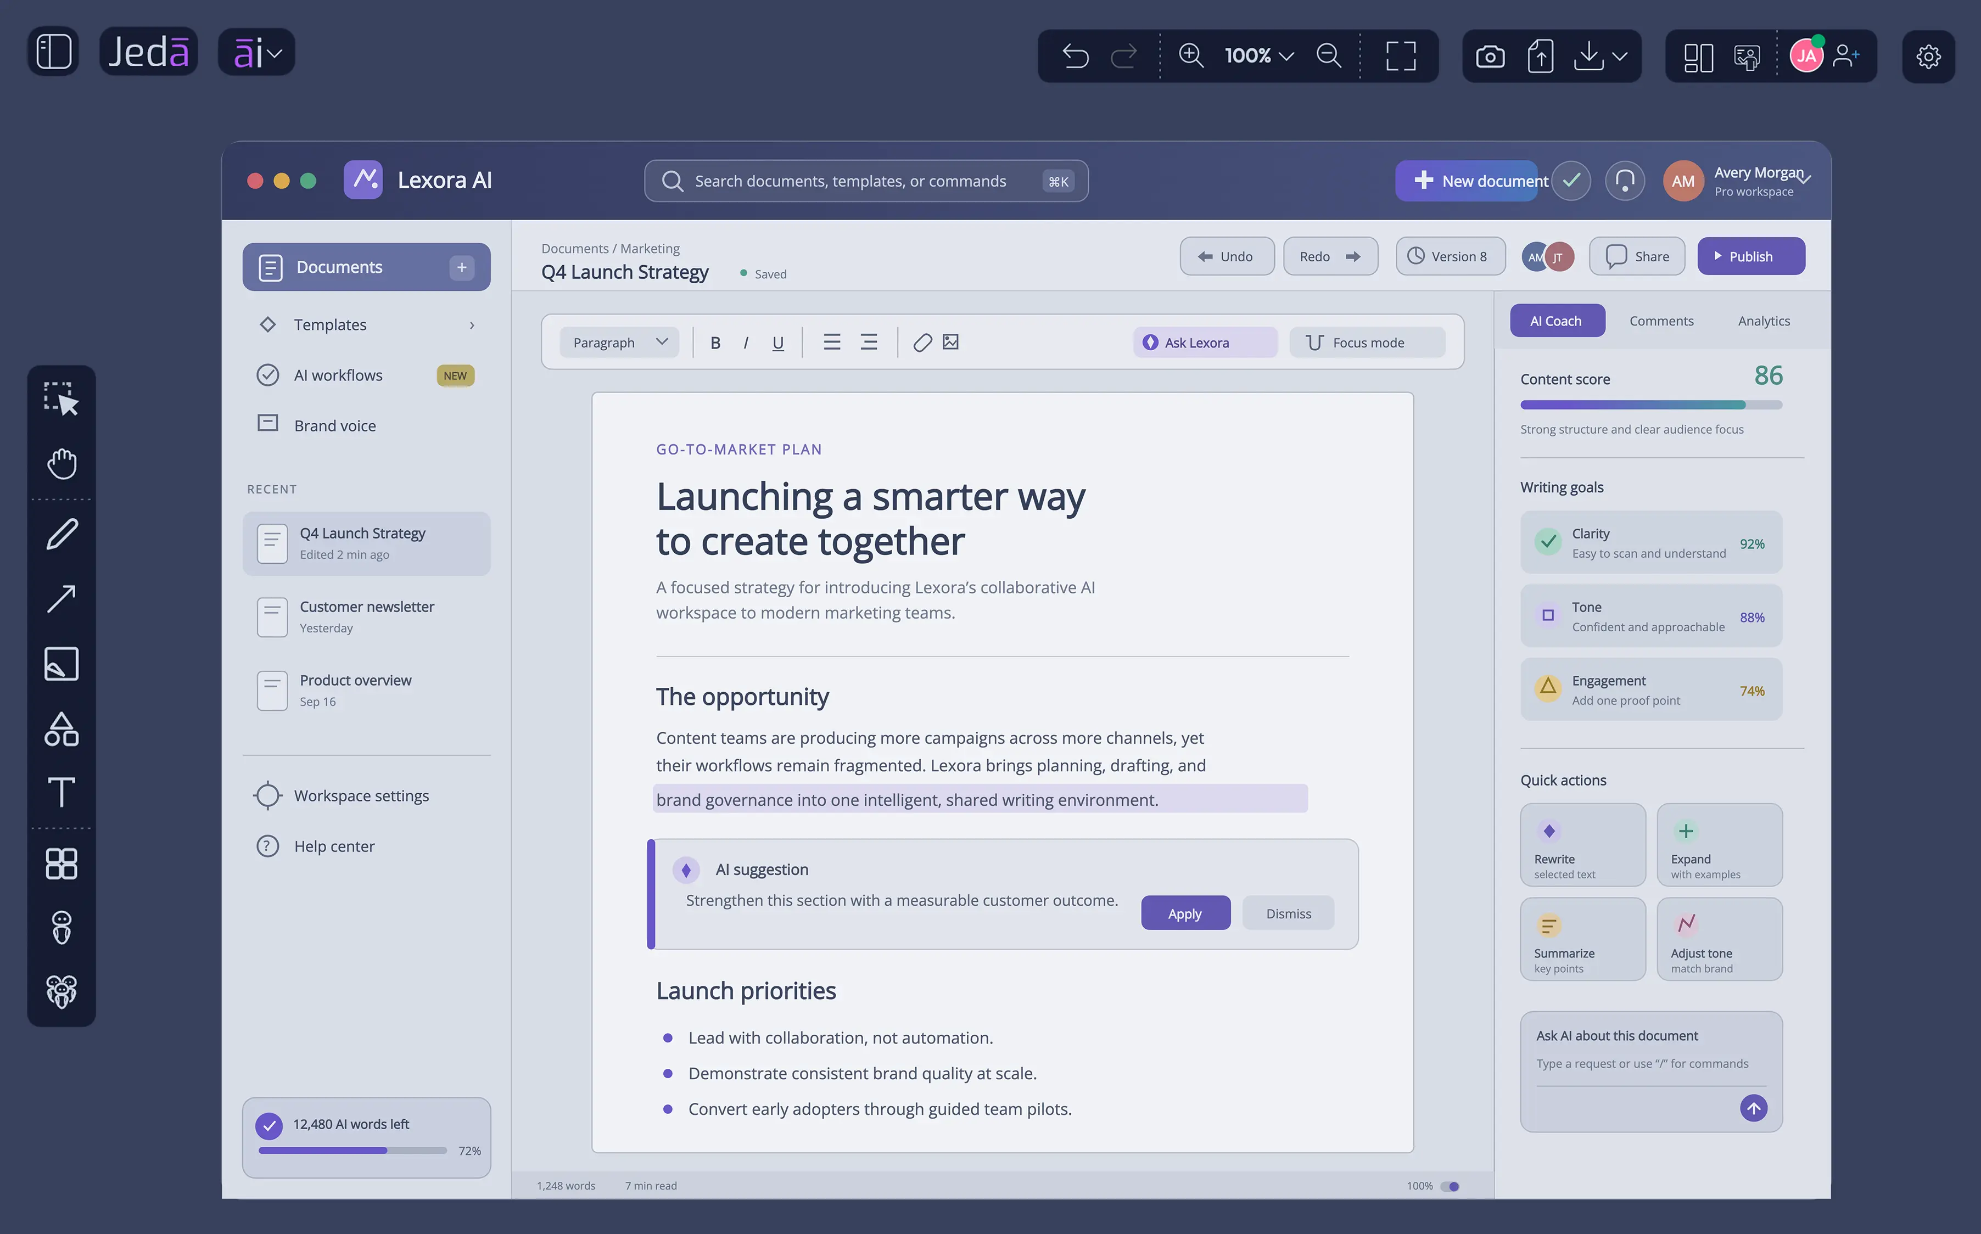
Task: Focus the Search documents field
Action: point(866,181)
